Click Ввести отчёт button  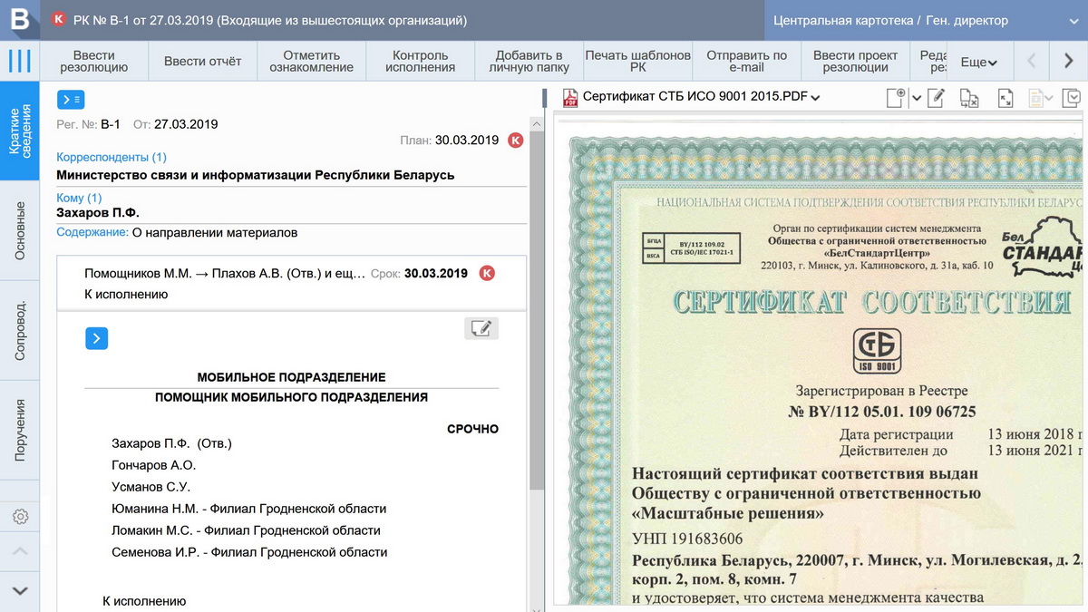click(x=203, y=62)
